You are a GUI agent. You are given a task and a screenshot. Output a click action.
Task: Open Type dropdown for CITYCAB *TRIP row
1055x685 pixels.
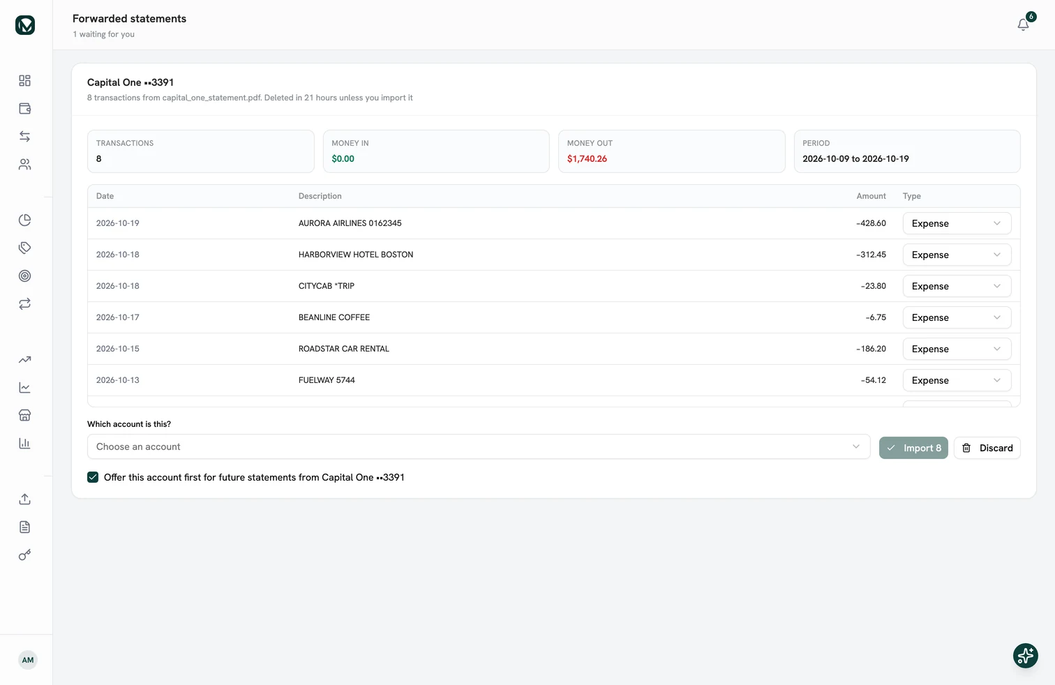click(x=957, y=286)
